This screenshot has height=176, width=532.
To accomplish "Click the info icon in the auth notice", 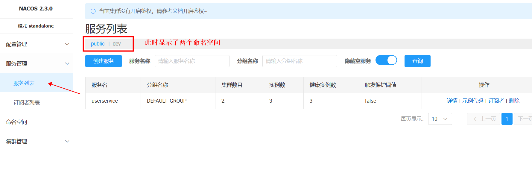I will click(x=93, y=11).
